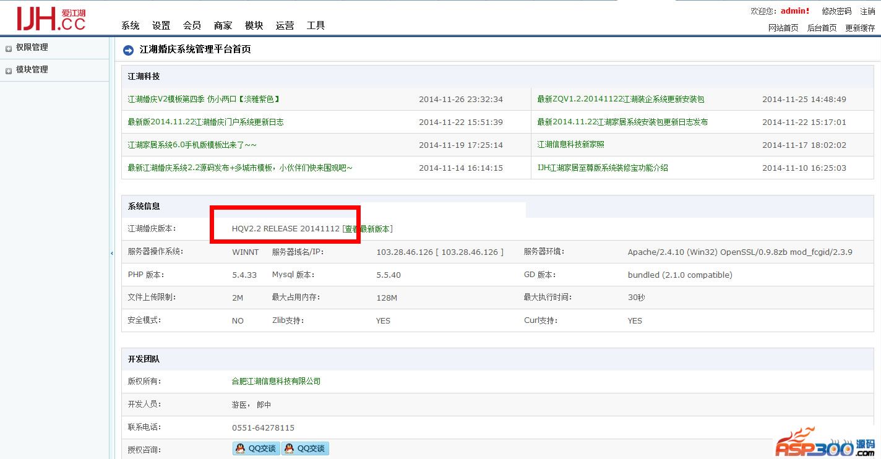Open the 设置 menu
The width and height of the screenshot is (881, 459).
(161, 25)
